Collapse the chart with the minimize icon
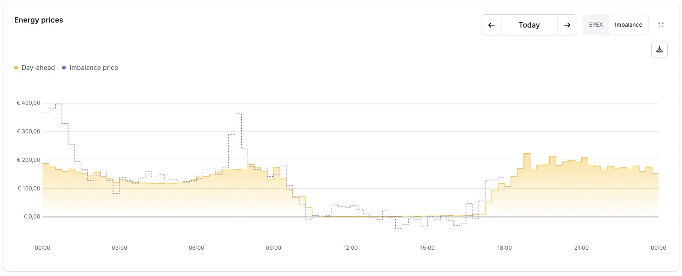 tap(661, 25)
